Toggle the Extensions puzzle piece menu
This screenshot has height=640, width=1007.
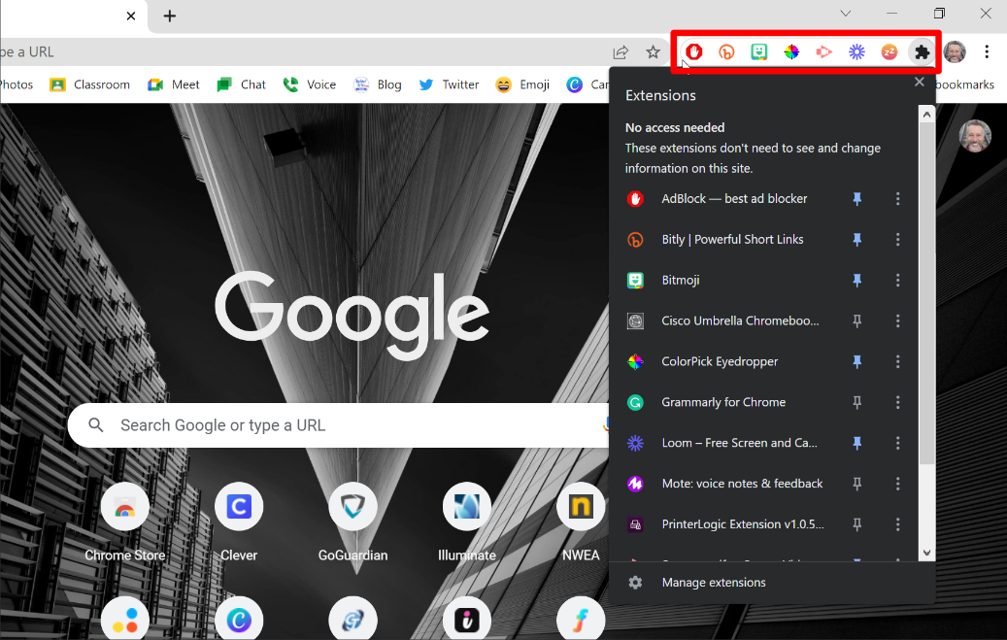[x=922, y=52]
